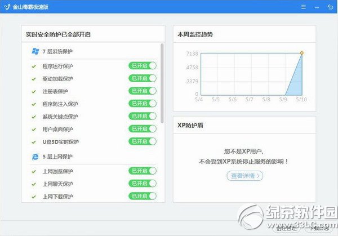Click the 7138 y-axis label
The height and width of the screenshot is (236, 338).
click(x=192, y=54)
